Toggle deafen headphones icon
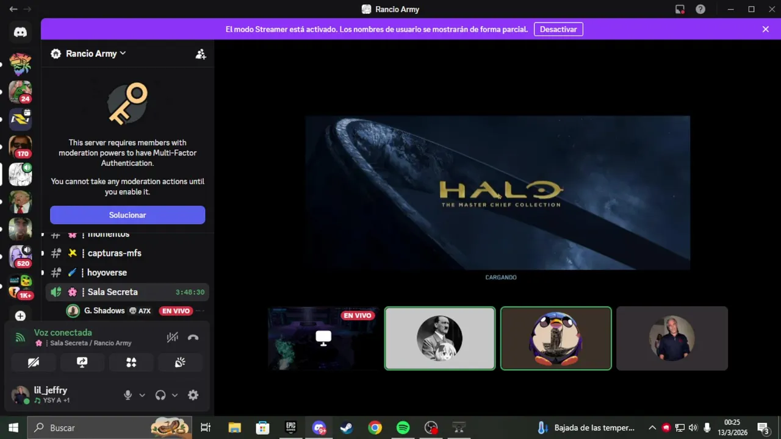The image size is (781, 439). pyautogui.click(x=160, y=395)
